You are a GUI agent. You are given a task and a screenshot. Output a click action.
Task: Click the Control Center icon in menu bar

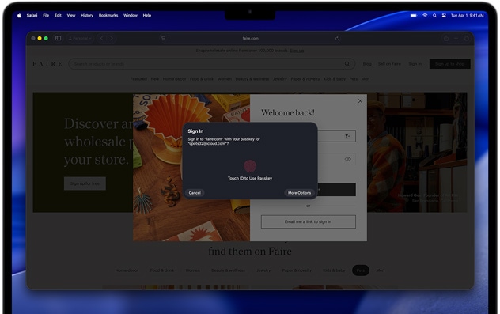pos(444,15)
